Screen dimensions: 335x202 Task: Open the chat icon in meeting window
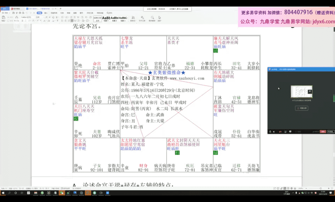290,131
